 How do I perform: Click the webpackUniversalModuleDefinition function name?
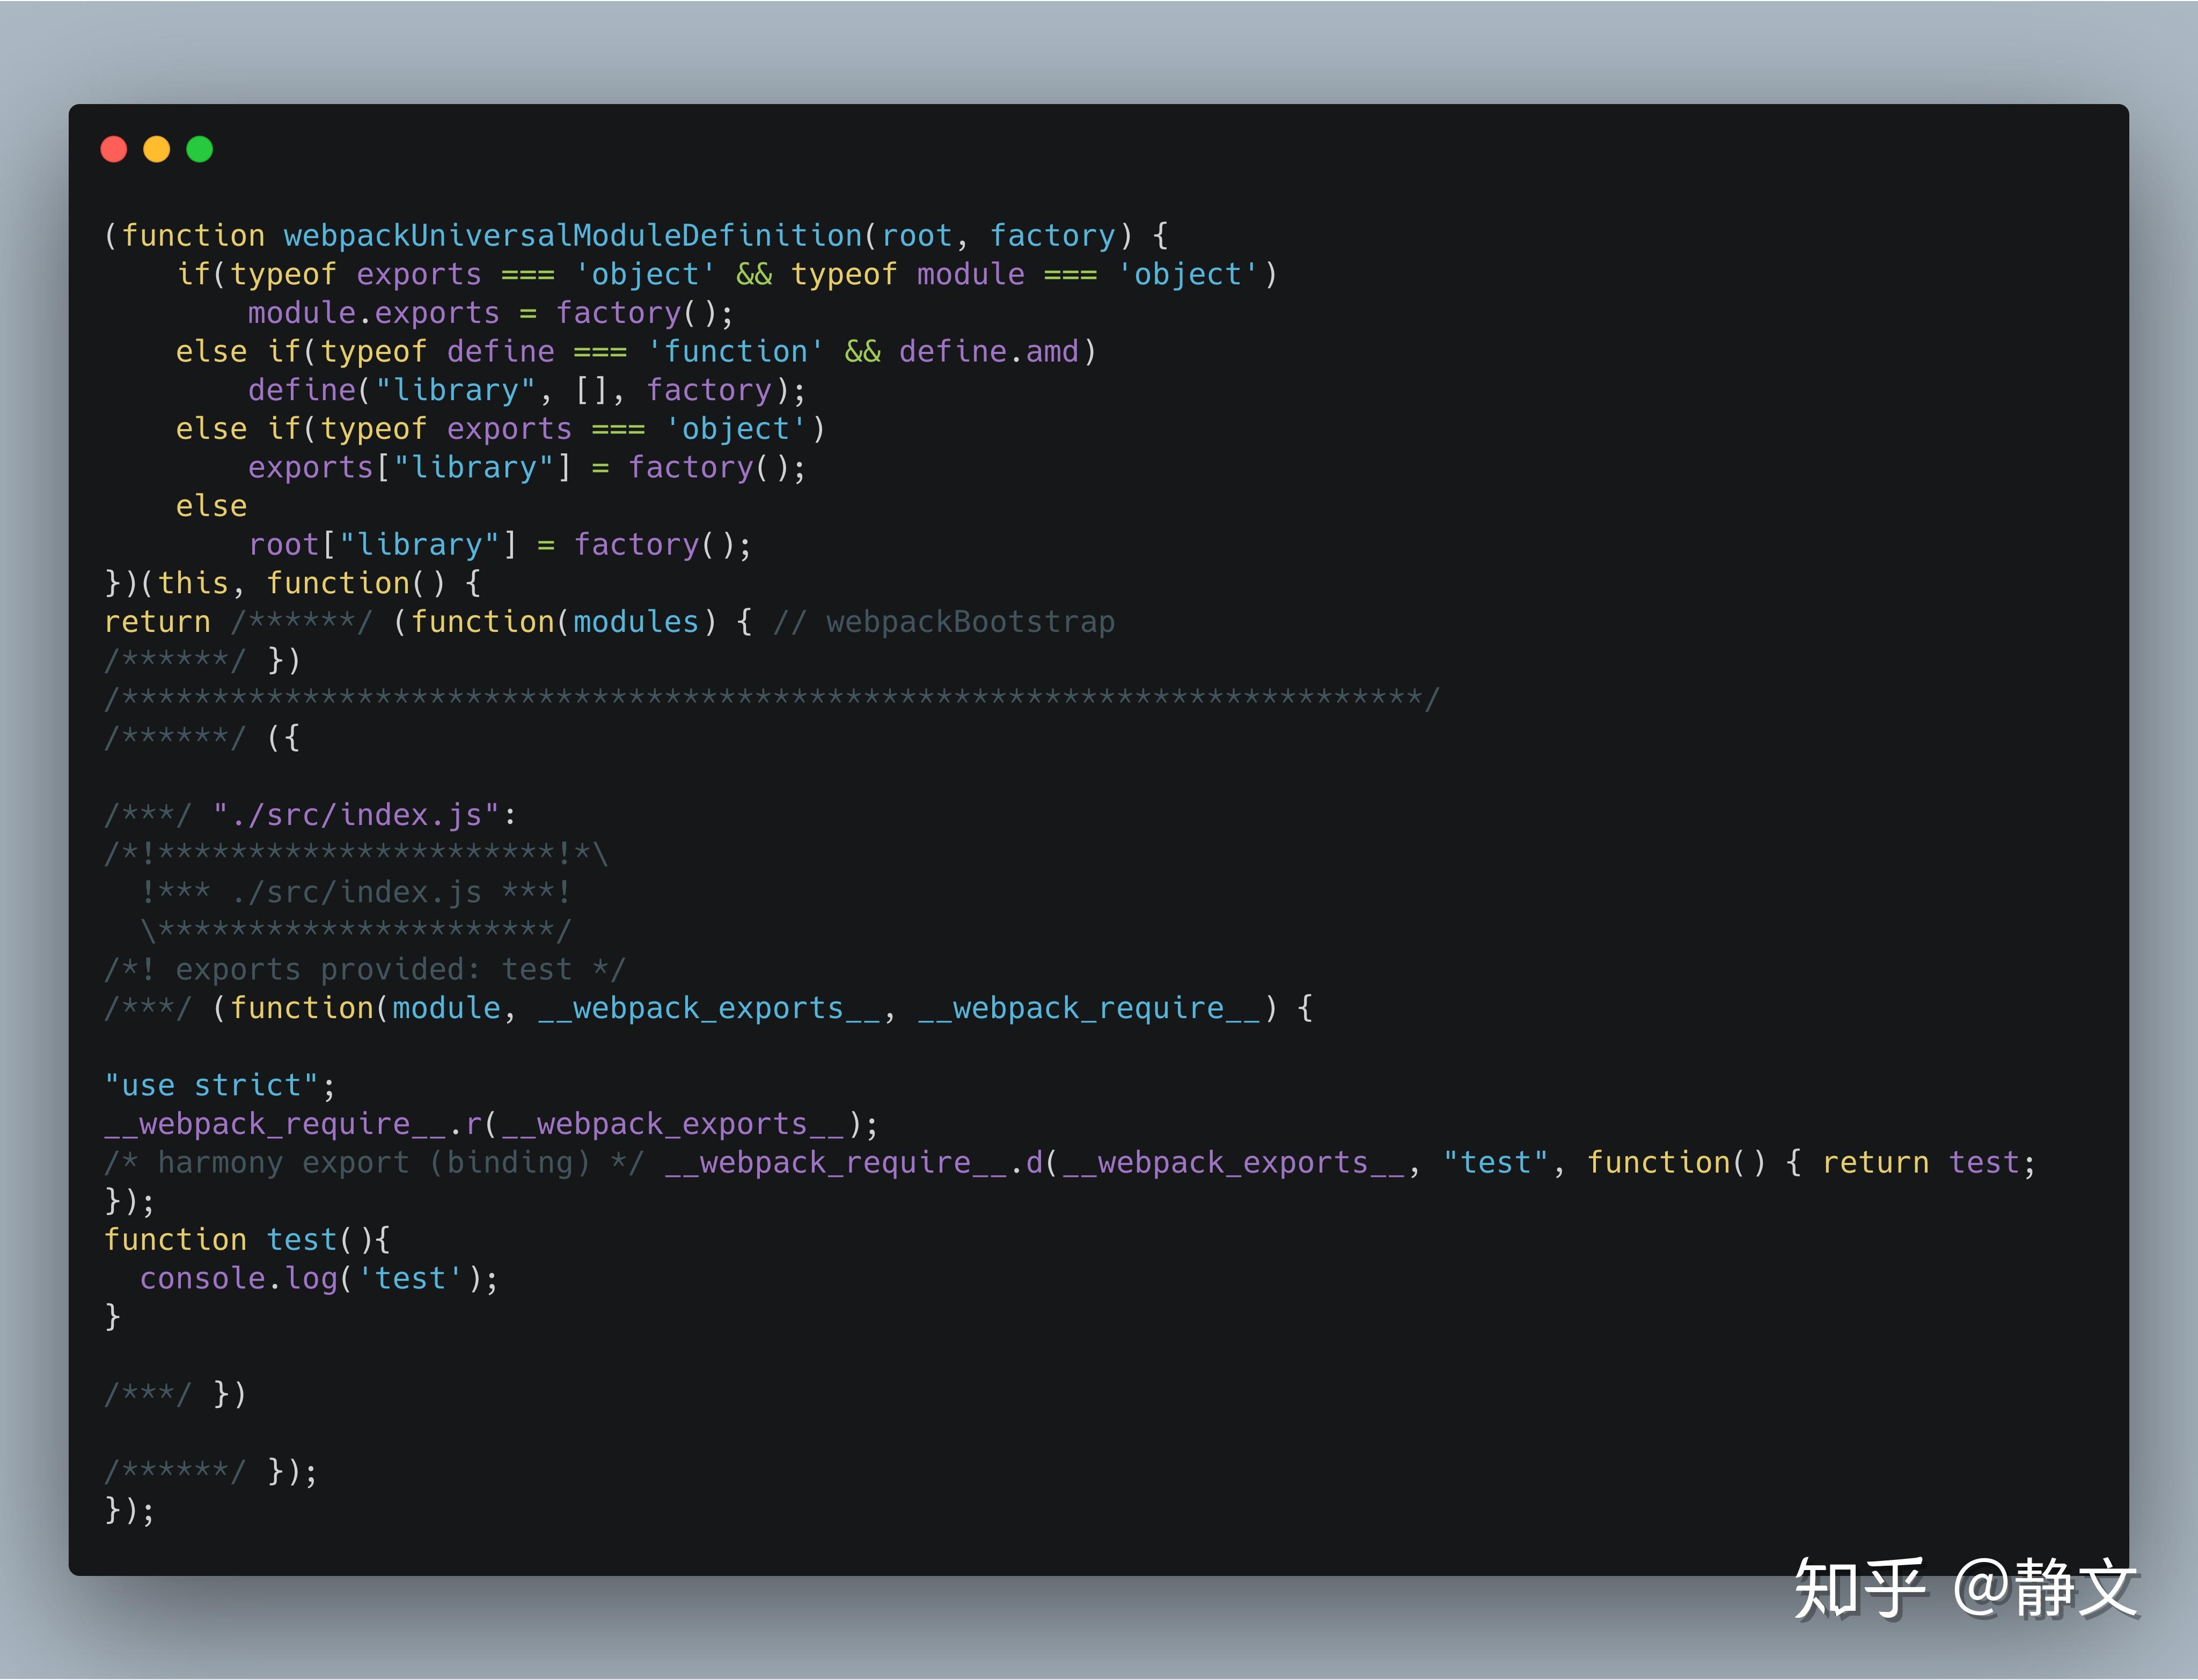pos(572,236)
